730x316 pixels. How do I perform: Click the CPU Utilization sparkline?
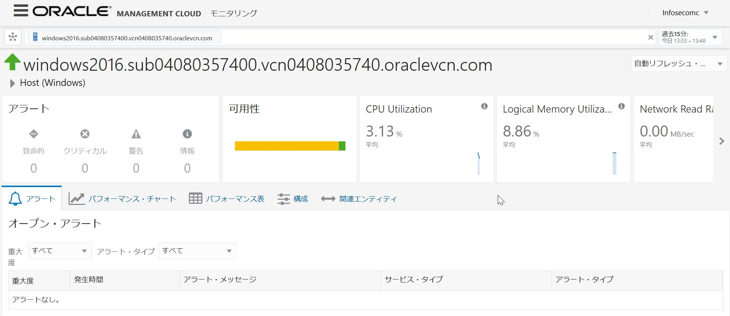tap(479, 163)
